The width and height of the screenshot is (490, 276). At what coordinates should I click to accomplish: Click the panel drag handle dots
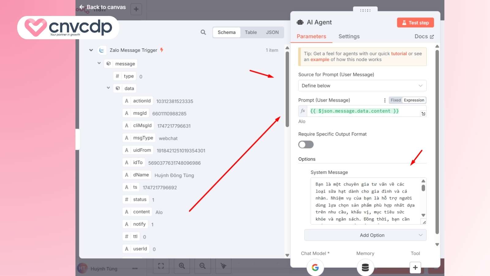pyautogui.click(x=365, y=10)
